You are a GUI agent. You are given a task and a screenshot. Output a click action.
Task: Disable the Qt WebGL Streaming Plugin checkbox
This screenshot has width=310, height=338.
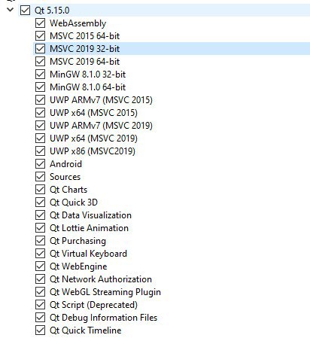click(x=40, y=292)
